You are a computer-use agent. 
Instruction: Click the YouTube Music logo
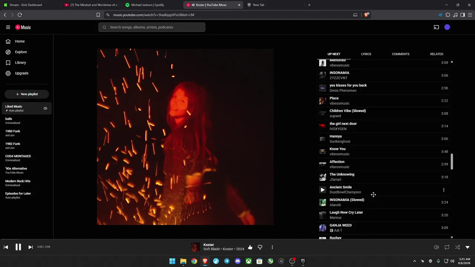click(23, 27)
